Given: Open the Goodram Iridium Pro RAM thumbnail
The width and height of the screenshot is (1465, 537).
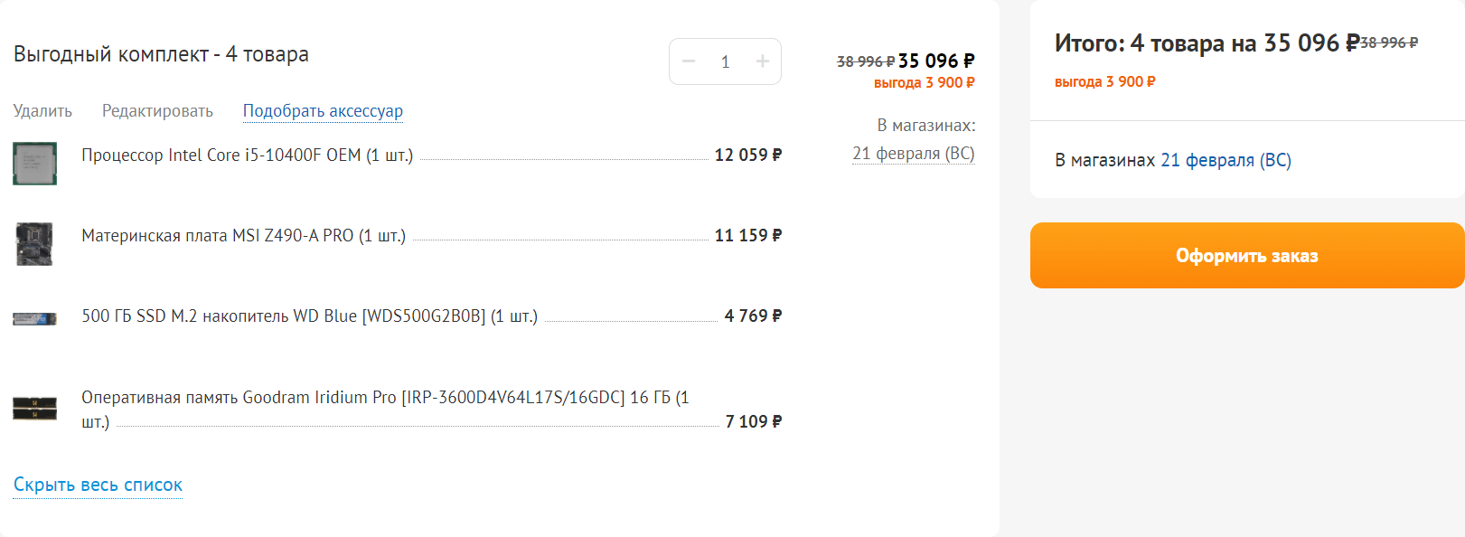Looking at the screenshot, I should tap(35, 409).
